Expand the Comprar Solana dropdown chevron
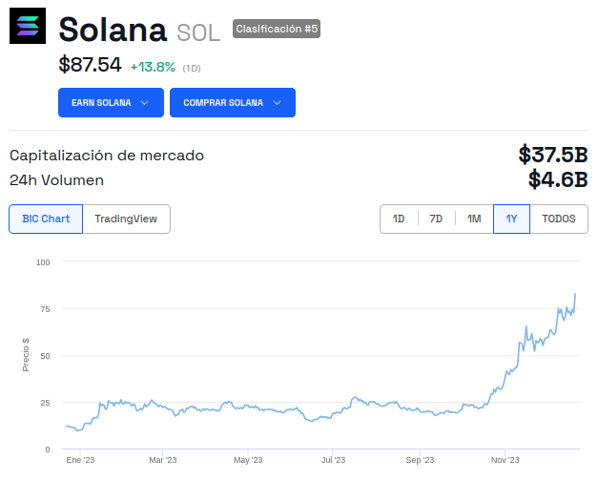 point(278,103)
